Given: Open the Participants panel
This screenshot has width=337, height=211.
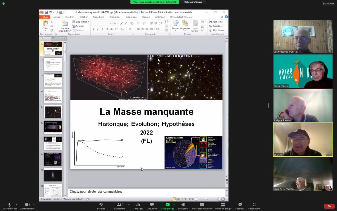Looking at the screenshot, I should tap(119, 206).
